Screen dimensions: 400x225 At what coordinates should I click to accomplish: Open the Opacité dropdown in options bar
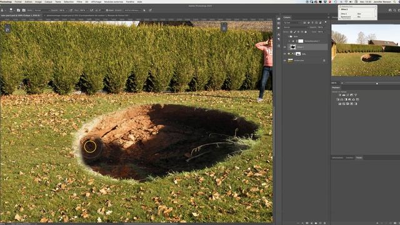66,10
